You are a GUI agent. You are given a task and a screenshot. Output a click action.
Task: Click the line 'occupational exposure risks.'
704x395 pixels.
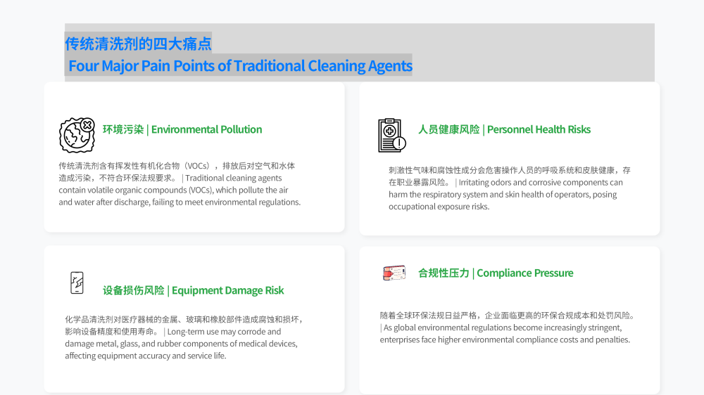439,207
